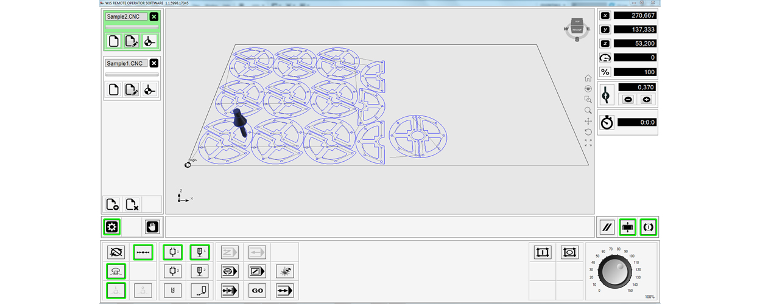The height and width of the screenshot is (304, 760).
Task: Edit the Sample2.CNC program file
Action: pos(132,41)
